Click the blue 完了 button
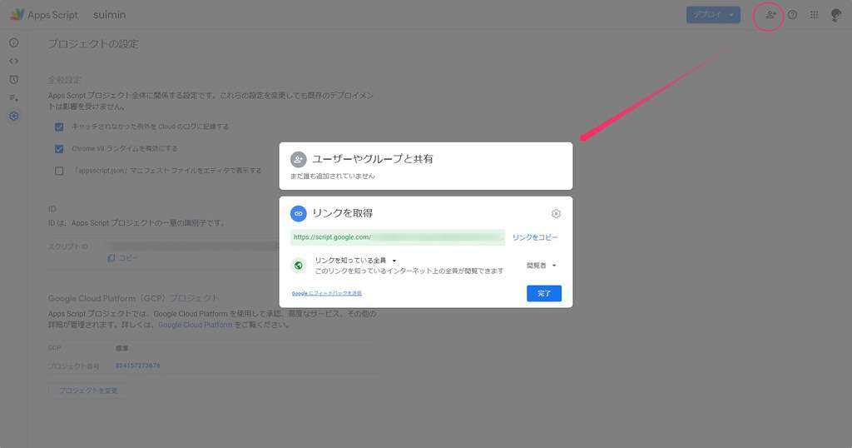The image size is (852, 448). tap(544, 294)
